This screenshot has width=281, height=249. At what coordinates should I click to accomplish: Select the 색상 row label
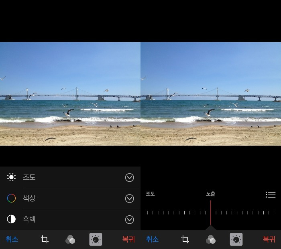29,198
